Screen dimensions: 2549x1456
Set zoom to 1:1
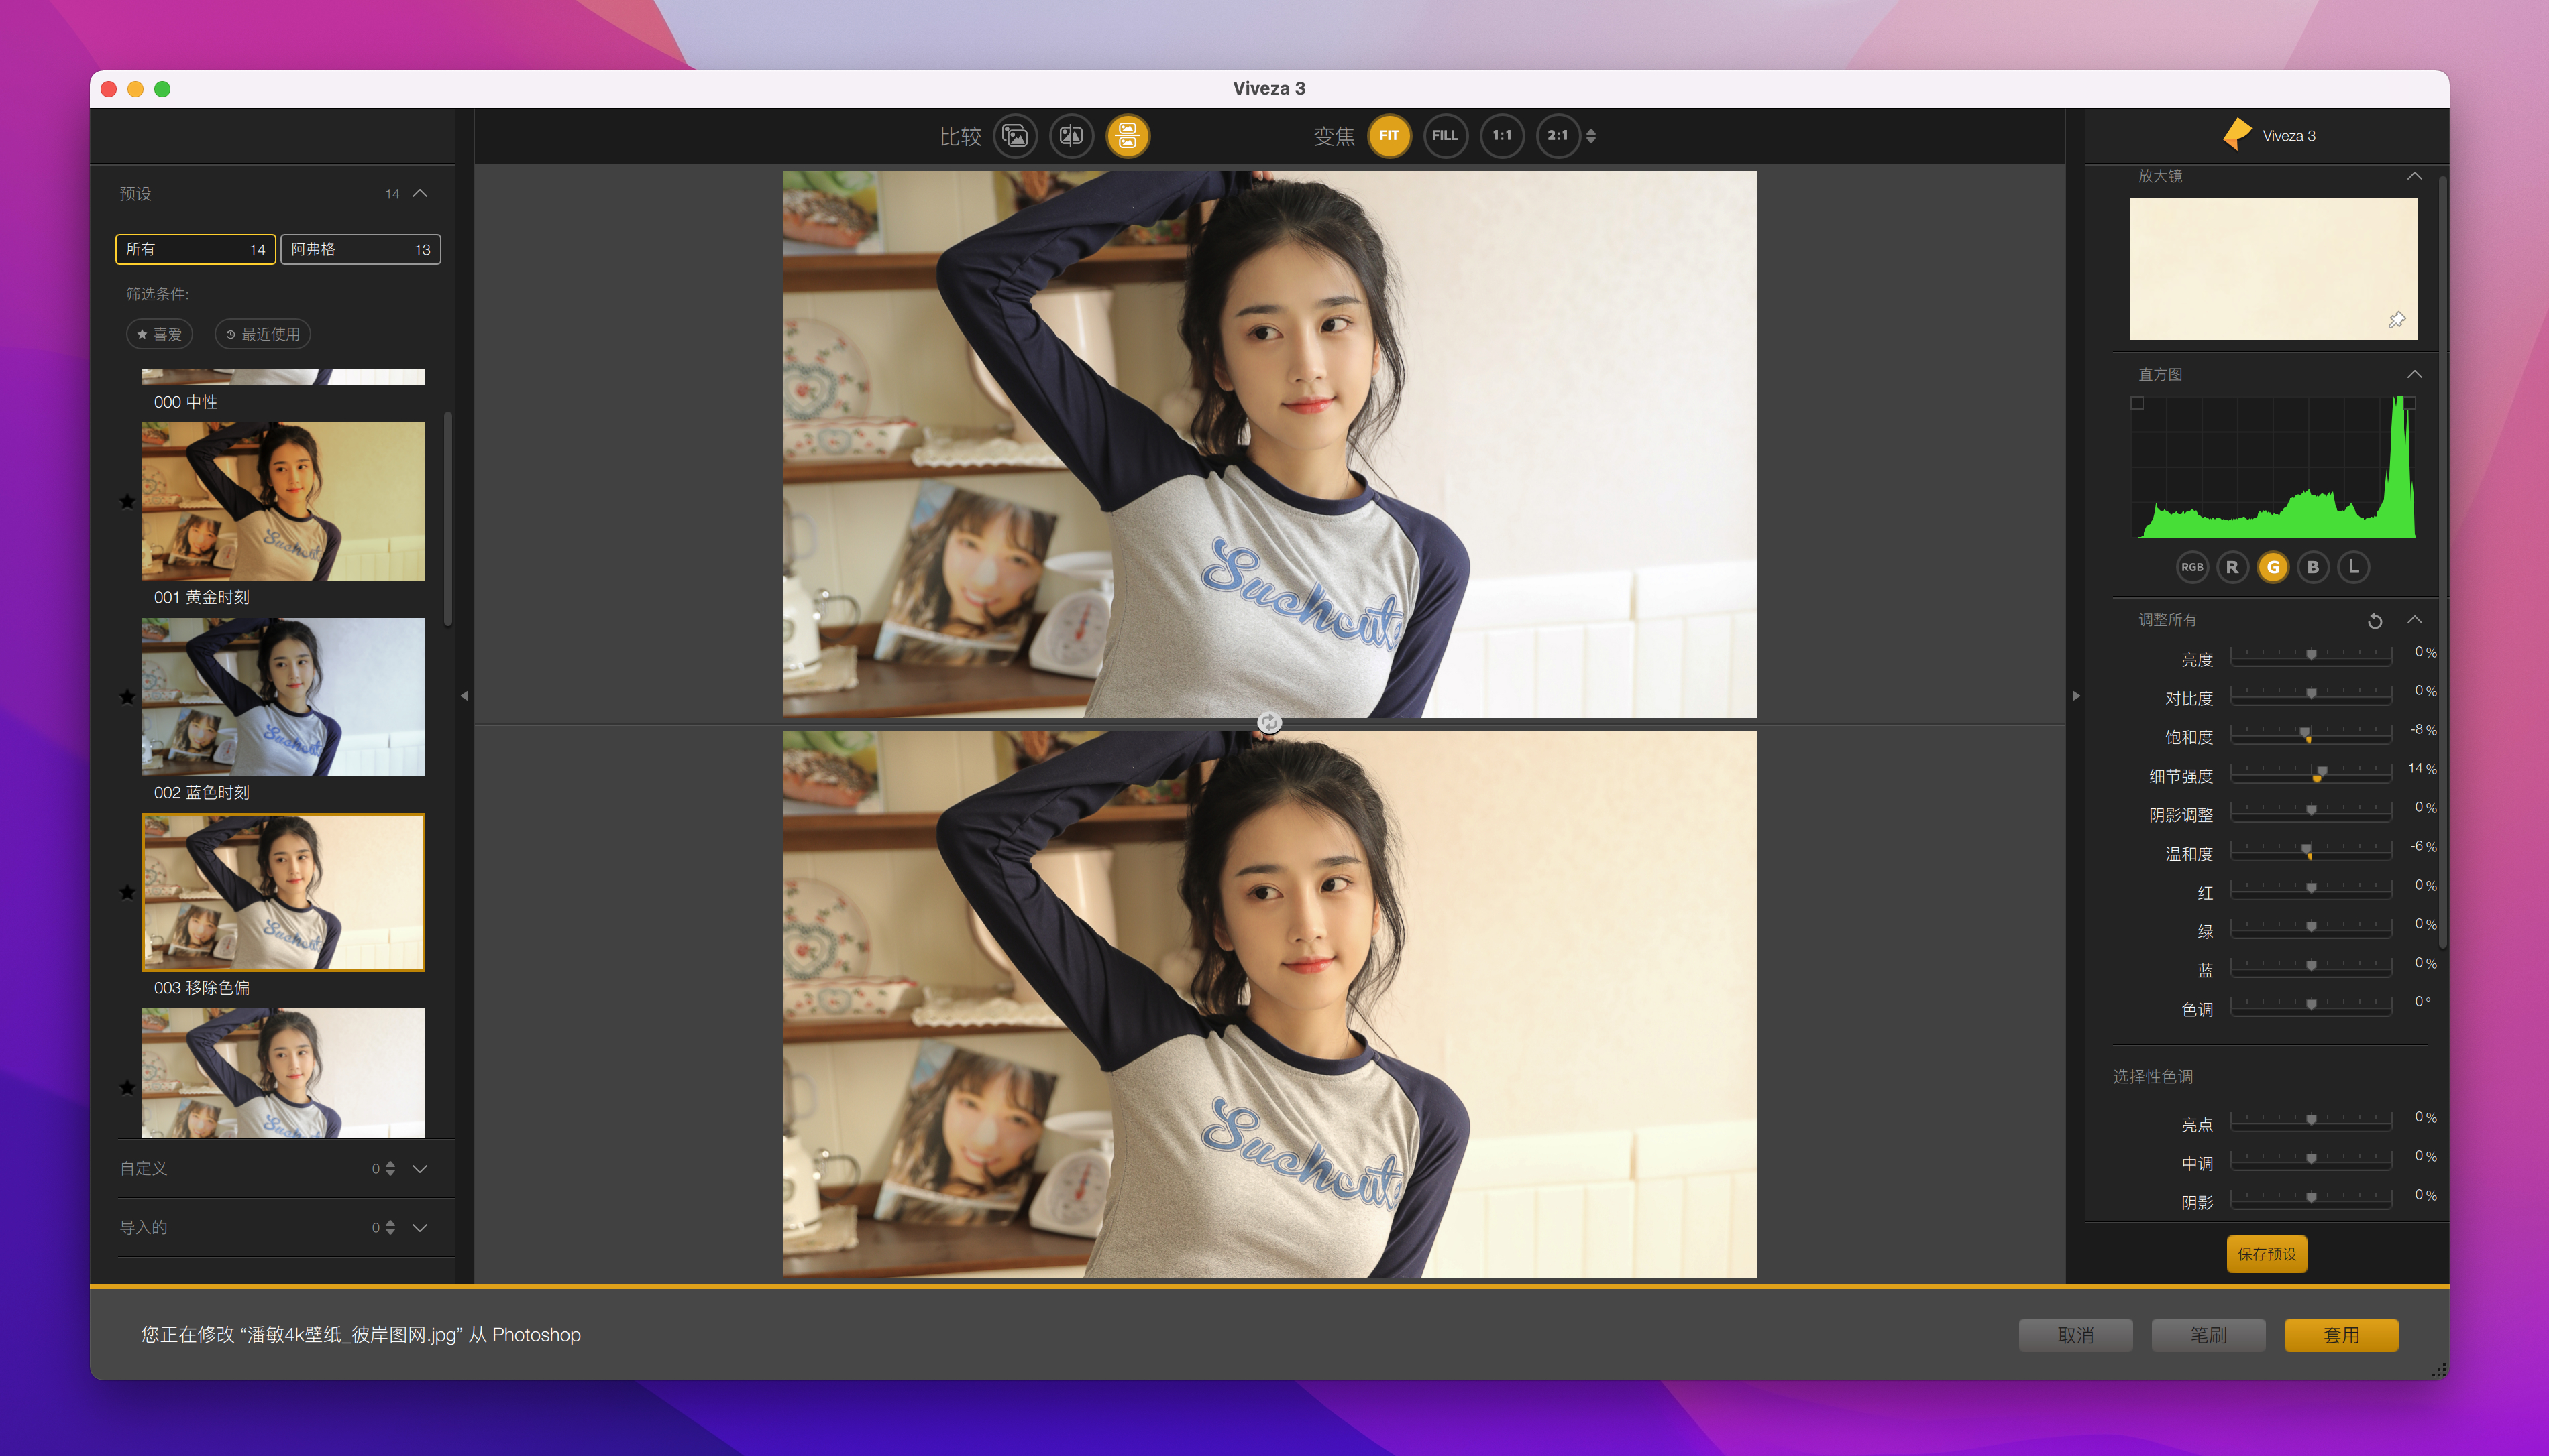point(1502,136)
